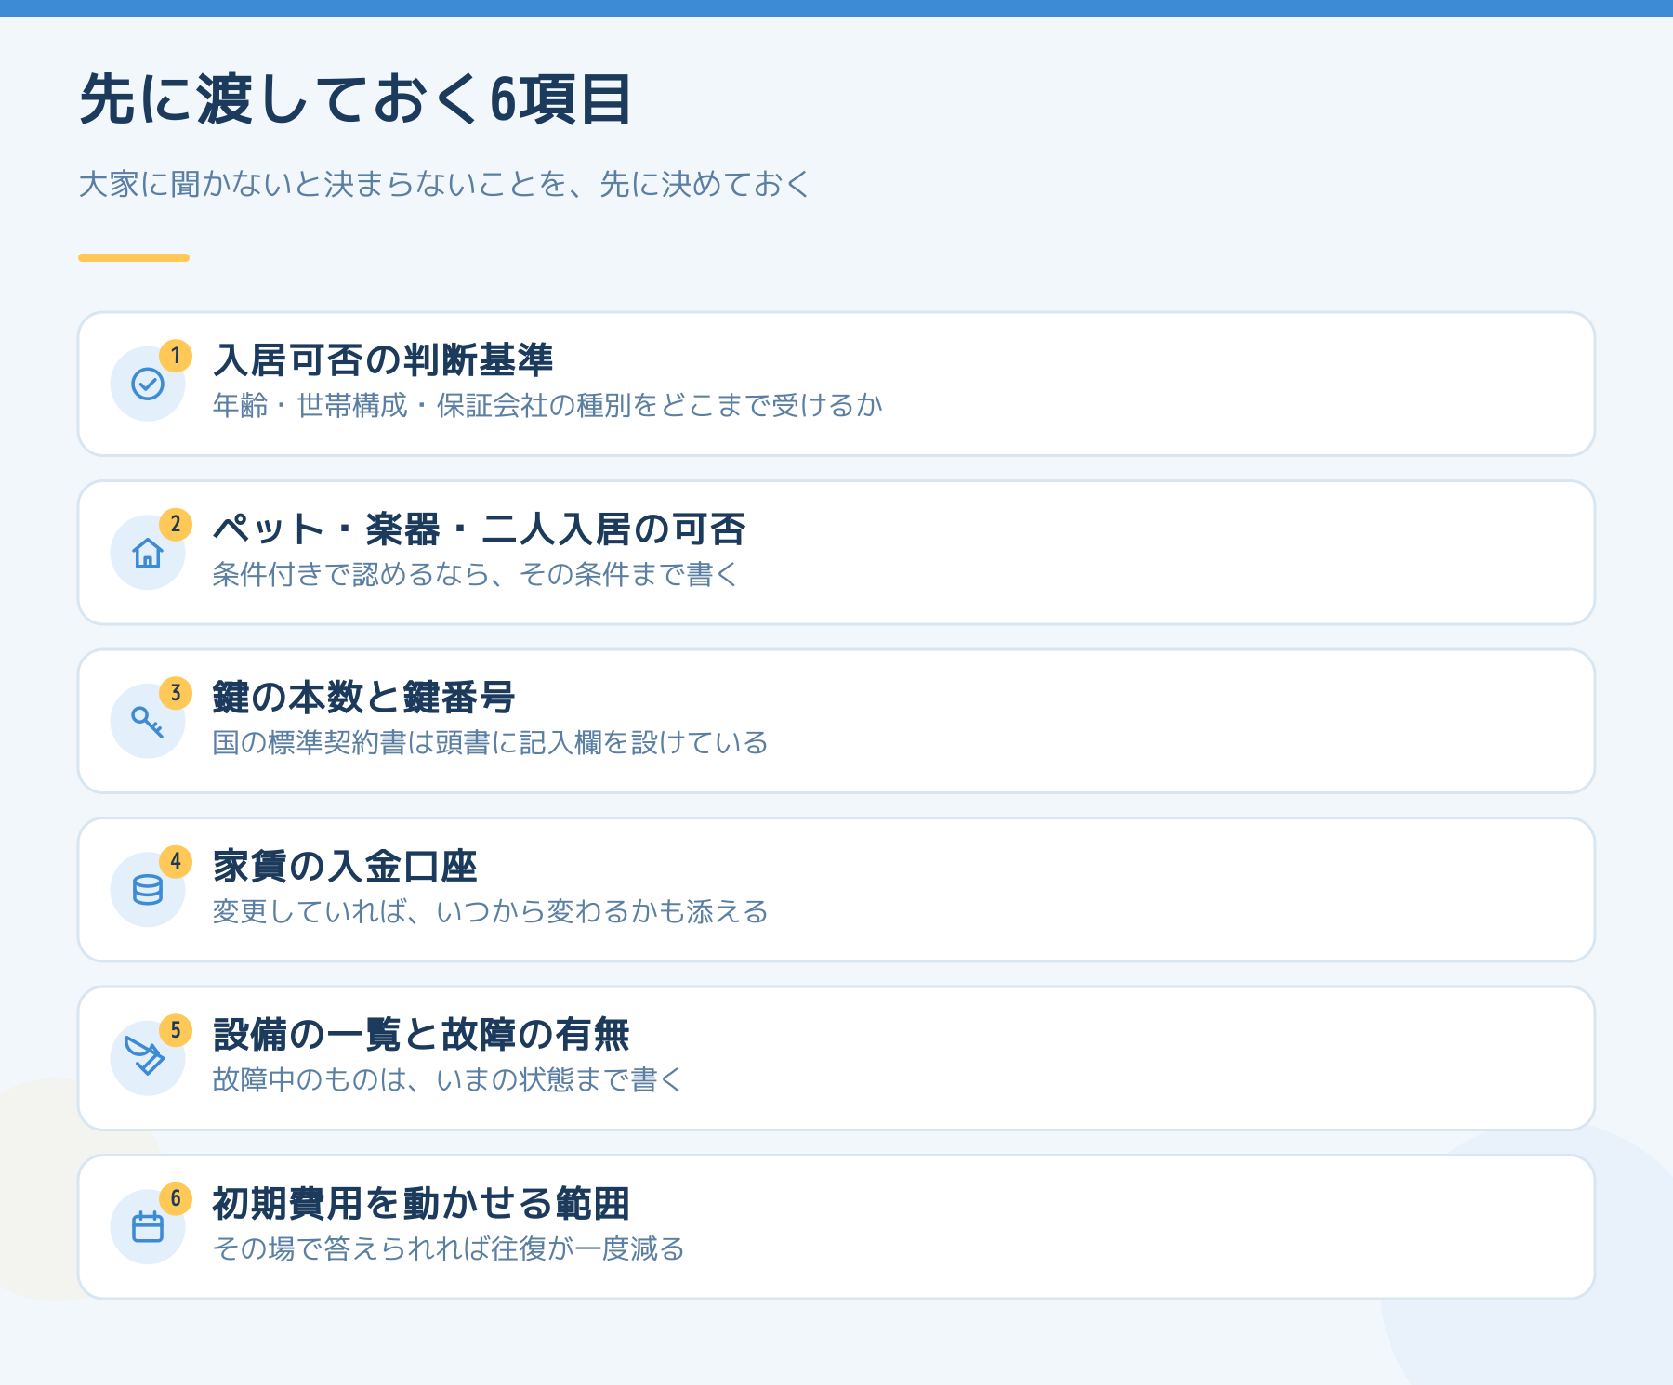
Task: Click the number 3 badge
Action: [176, 693]
